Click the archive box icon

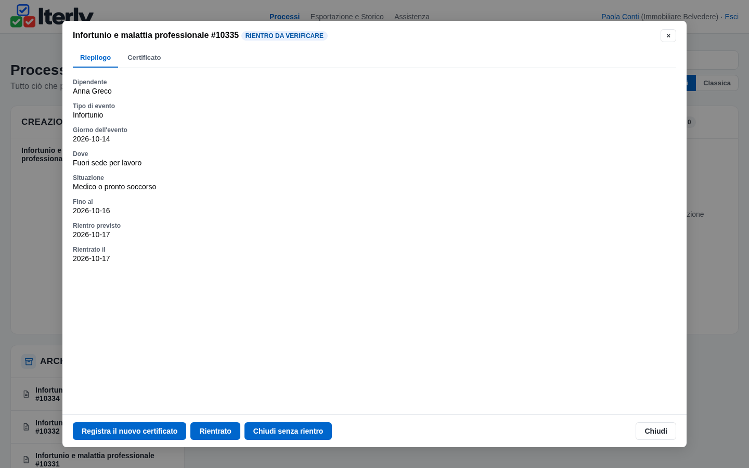(x=29, y=361)
